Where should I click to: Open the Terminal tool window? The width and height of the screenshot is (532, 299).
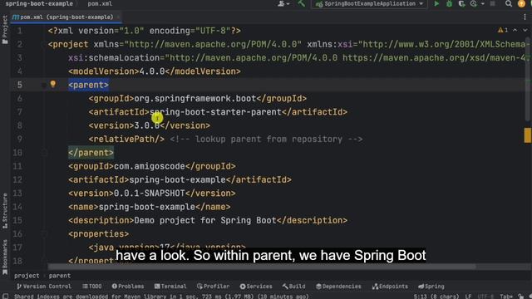tap(170, 287)
